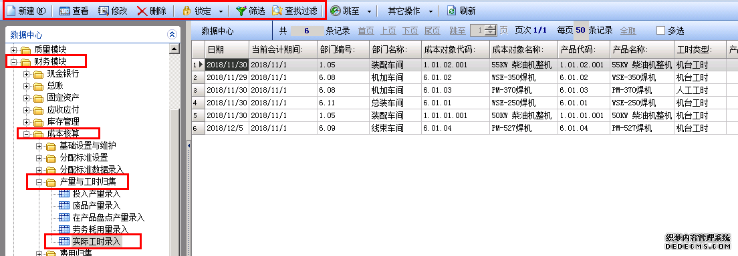
Task: Click the 质量模块 folder icon
Action: [x=26, y=50]
